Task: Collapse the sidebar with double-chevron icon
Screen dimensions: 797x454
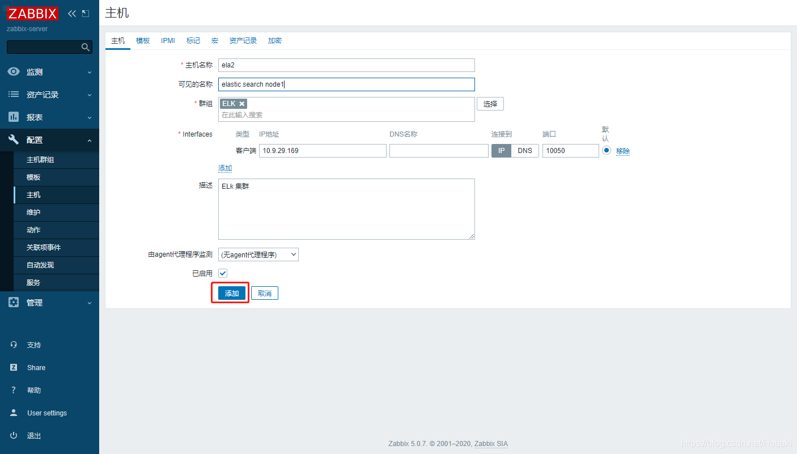Action: tap(72, 13)
